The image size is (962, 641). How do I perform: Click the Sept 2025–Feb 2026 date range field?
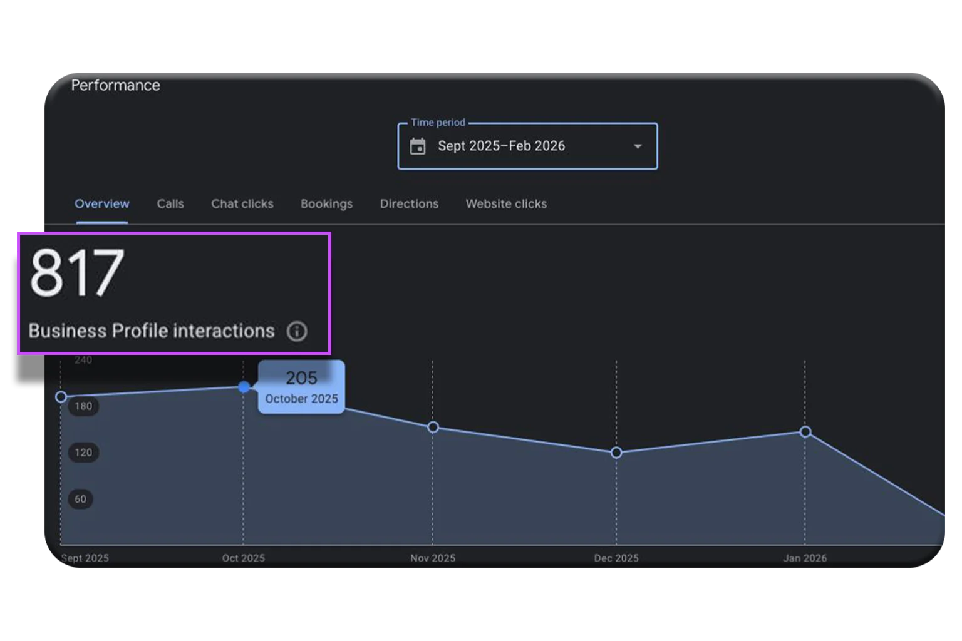(527, 146)
